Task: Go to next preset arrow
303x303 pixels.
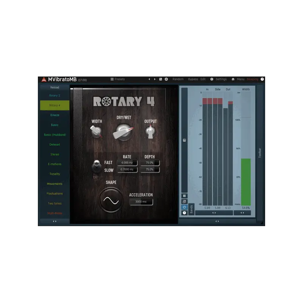Action: pyautogui.click(x=155, y=79)
